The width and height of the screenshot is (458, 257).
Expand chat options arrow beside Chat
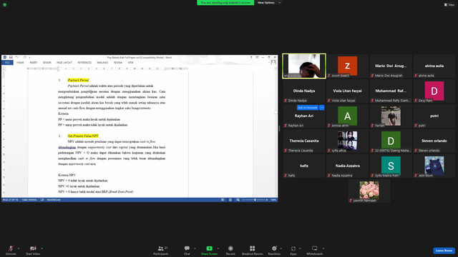pyautogui.click(x=195, y=248)
